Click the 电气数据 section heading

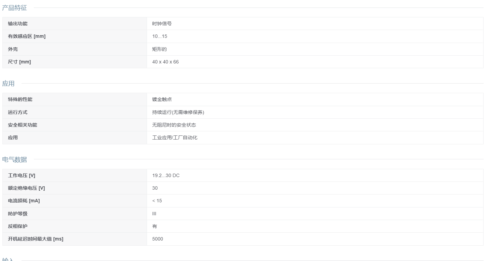pos(14,159)
